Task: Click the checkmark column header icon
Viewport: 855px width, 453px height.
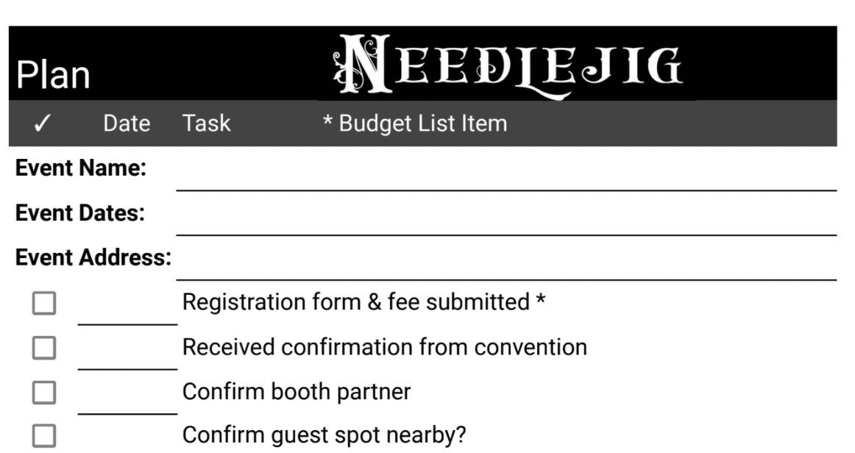Action: 42,124
